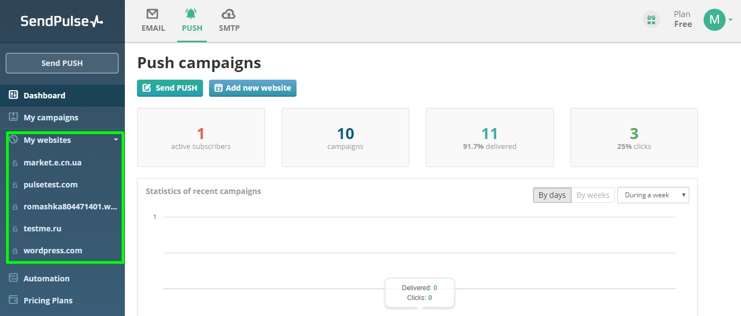Click the 91.7% delivered card
This screenshot has height=316, width=741.
[490, 137]
